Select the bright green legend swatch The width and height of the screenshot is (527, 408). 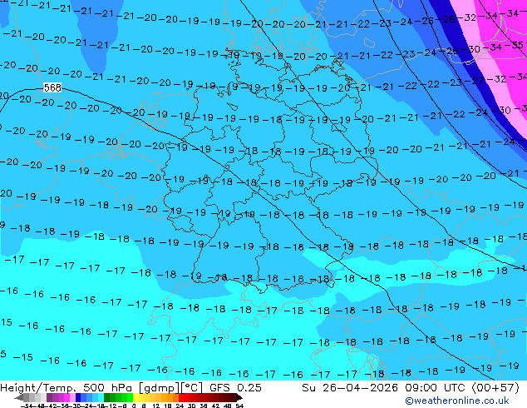[130, 397]
